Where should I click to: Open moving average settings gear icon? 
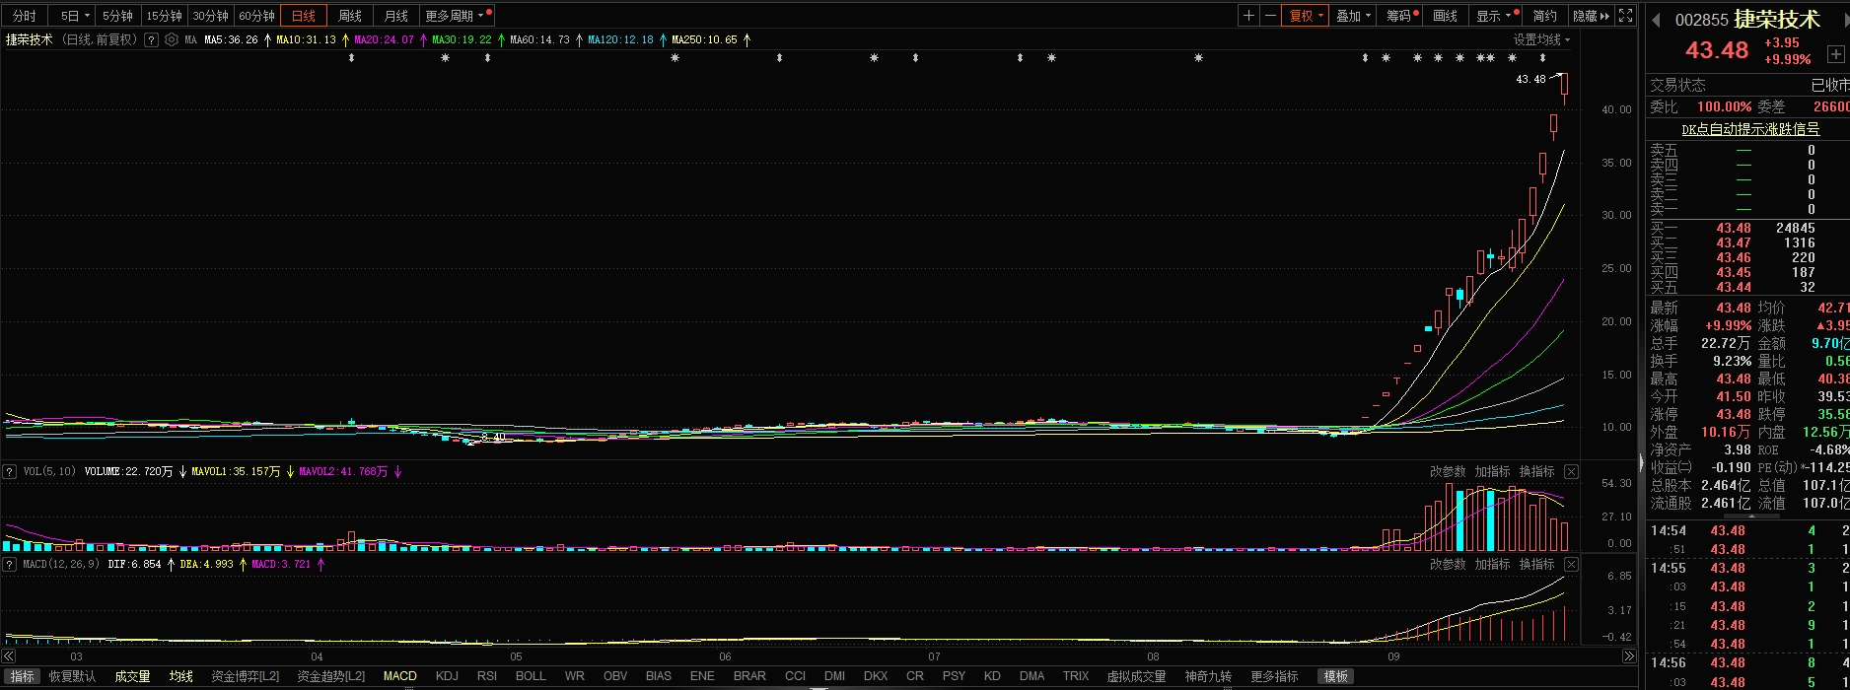point(172,40)
